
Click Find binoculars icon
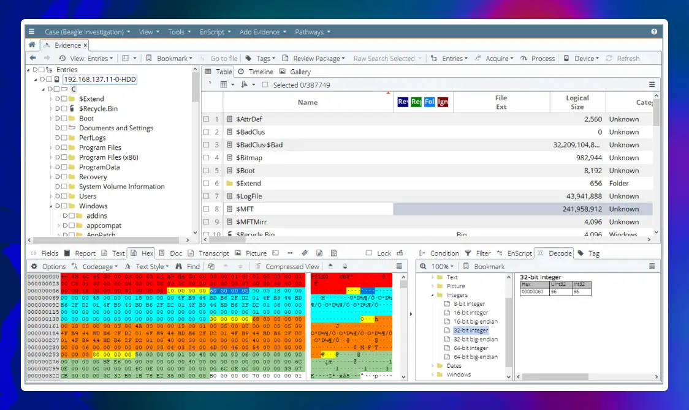pyautogui.click(x=178, y=266)
